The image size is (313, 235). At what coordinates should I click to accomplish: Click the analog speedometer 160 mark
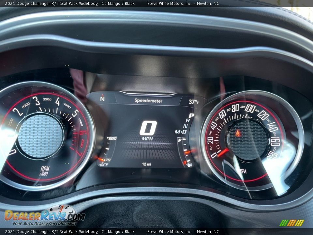pyautogui.click(x=275, y=141)
